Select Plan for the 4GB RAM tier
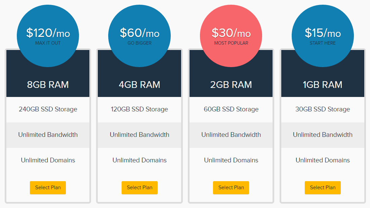This screenshot has width=370, height=208. pos(139,188)
